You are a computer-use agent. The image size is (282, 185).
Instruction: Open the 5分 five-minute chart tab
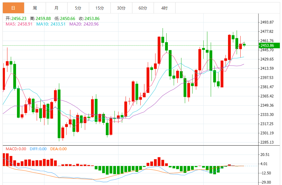pyautogui.click(x=78, y=8)
